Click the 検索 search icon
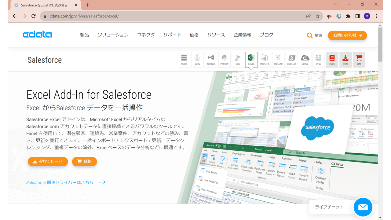Viewport: 391px width, 220px height. [314, 35]
